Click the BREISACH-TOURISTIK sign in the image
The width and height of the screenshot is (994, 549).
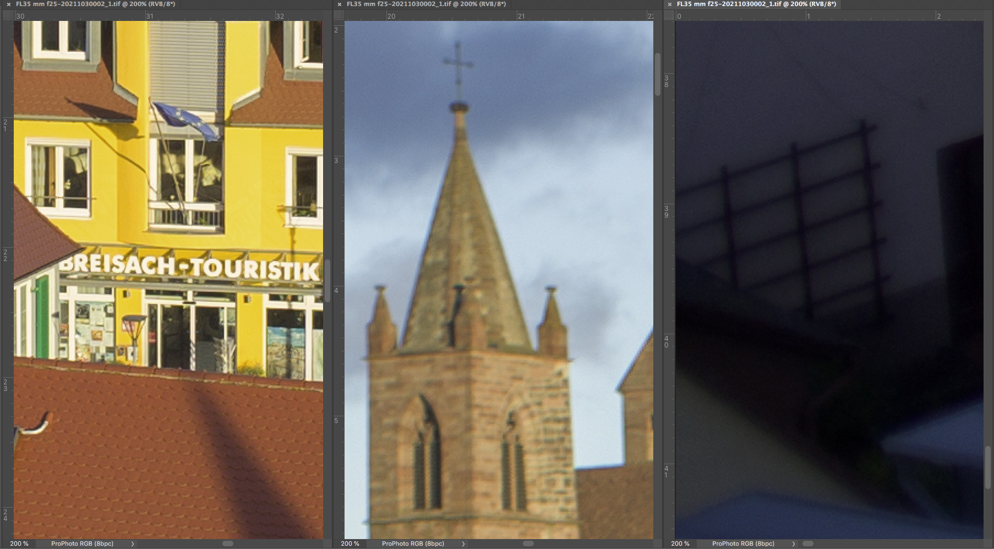coord(190,267)
